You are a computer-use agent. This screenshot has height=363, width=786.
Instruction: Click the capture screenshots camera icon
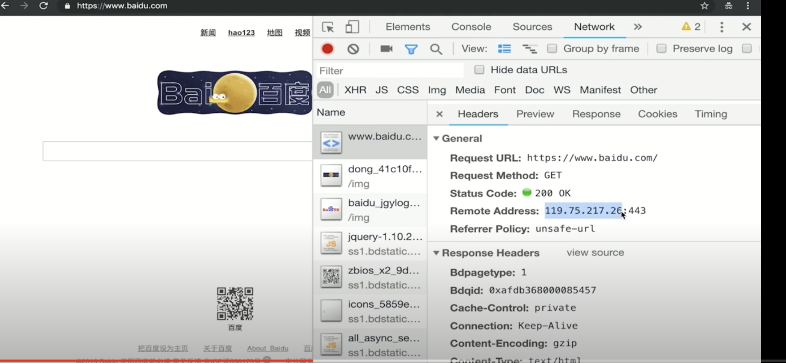point(386,49)
